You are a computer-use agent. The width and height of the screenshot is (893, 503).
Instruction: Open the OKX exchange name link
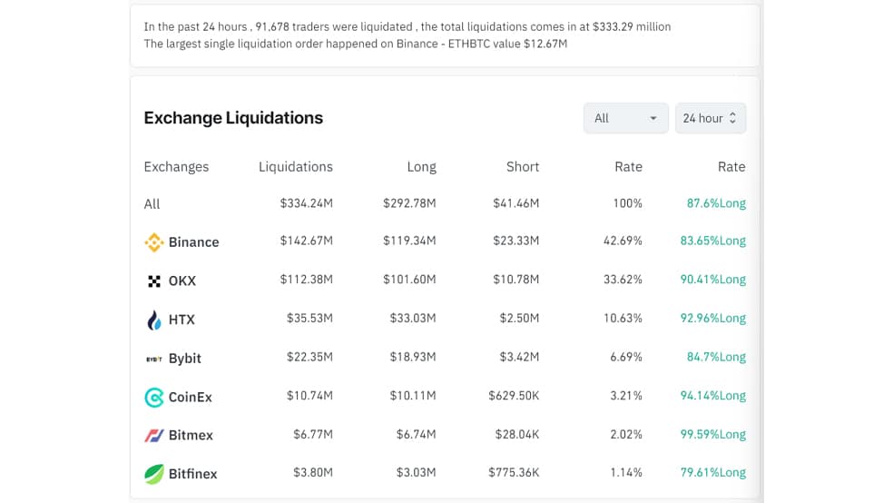[182, 281]
